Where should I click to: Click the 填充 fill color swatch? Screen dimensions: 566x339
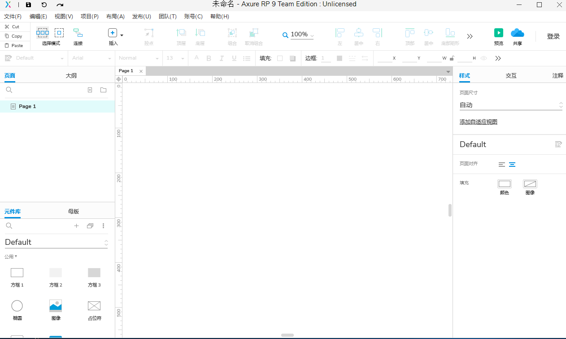[x=280, y=58]
